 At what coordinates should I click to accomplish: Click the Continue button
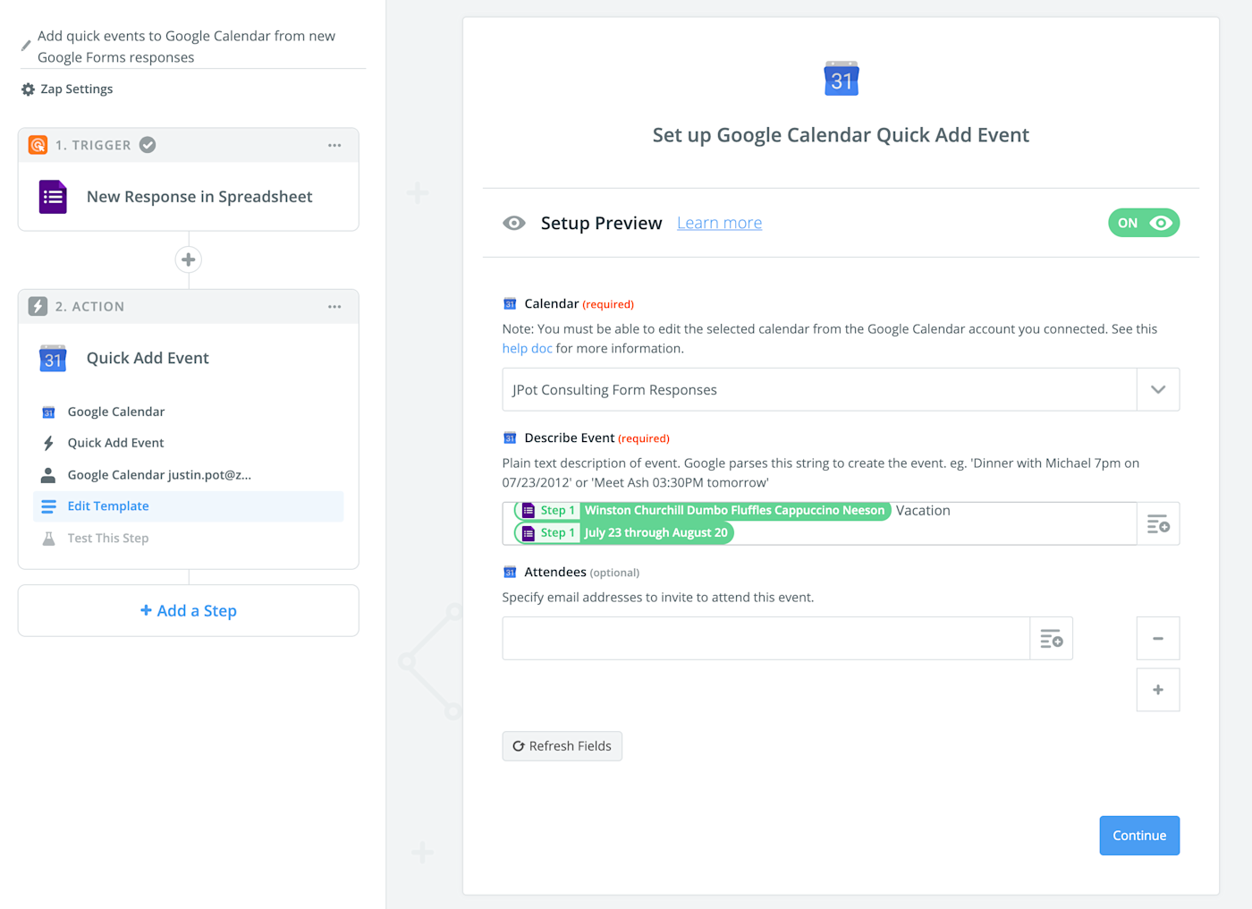click(x=1139, y=836)
